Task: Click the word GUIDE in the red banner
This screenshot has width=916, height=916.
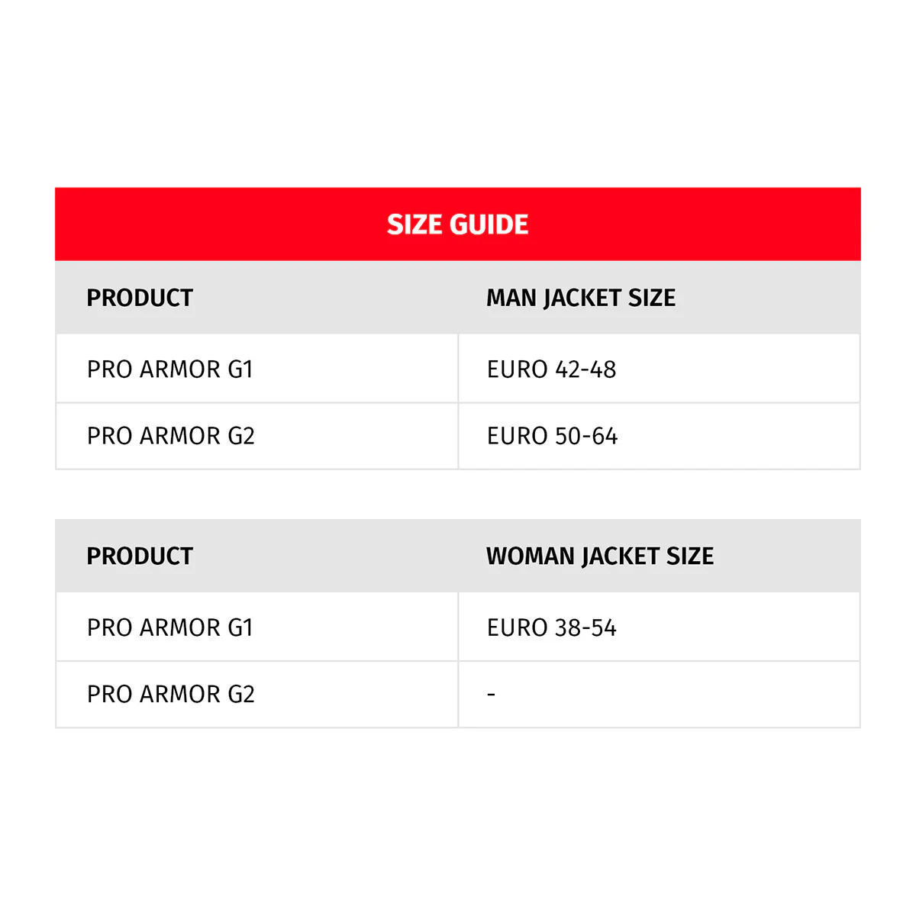Action: pos(489,224)
